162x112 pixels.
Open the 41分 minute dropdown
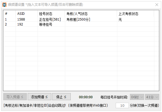[x=152, y=97]
